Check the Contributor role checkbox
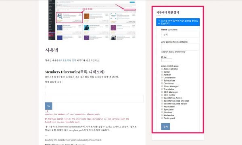The image size is (242, 145). (162, 78)
